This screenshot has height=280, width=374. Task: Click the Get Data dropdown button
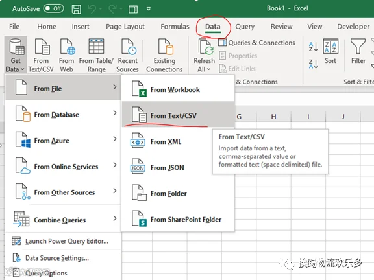click(16, 54)
